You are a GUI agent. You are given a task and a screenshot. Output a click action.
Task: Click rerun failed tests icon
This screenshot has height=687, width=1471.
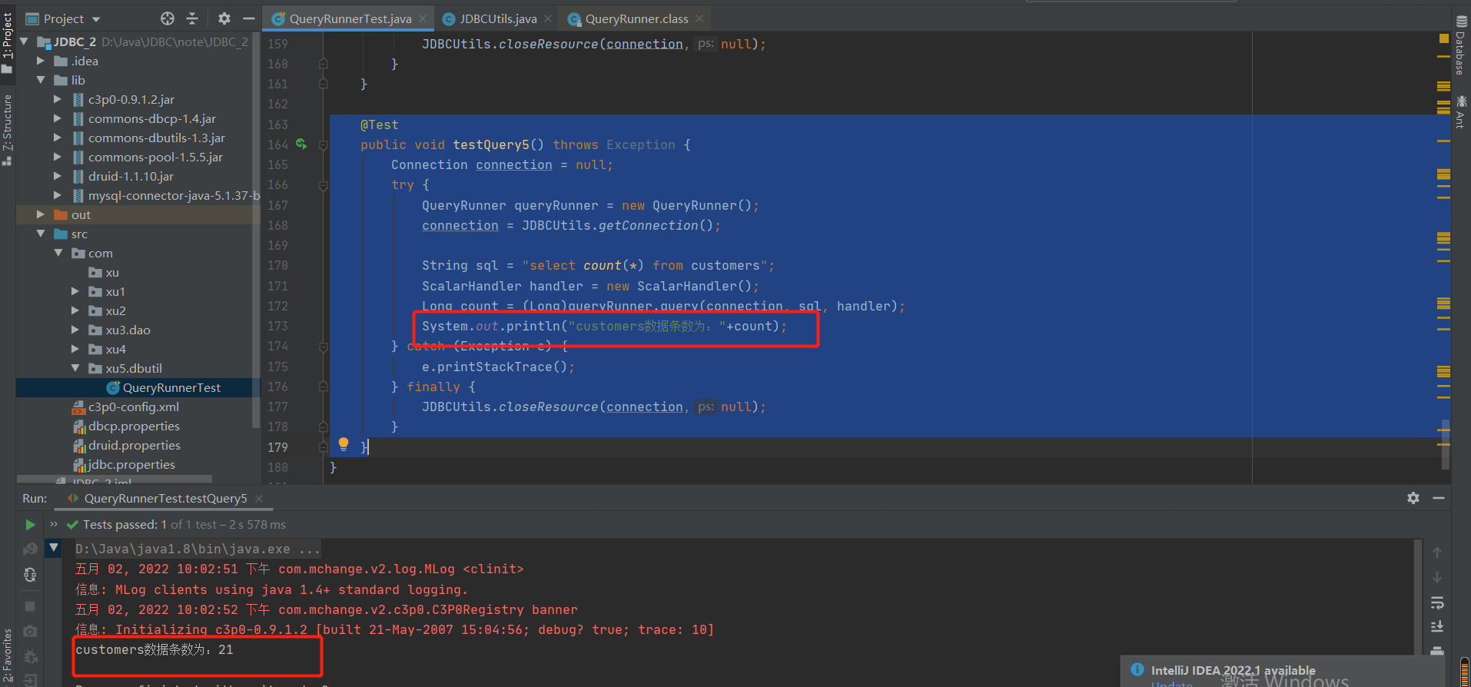(x=30, y=549)
